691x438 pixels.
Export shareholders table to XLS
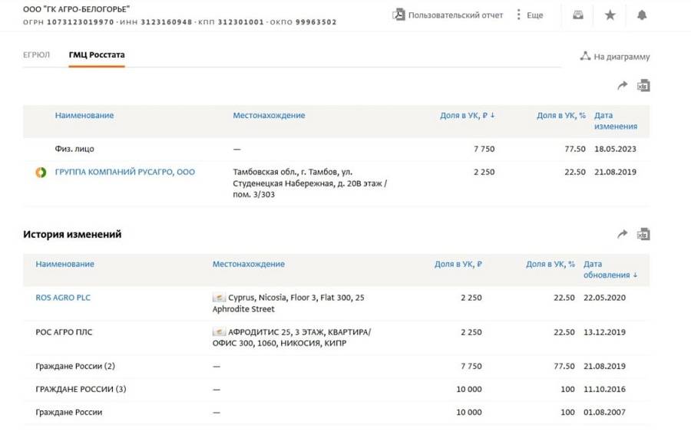pyautogui.click(x=643, y=86)
